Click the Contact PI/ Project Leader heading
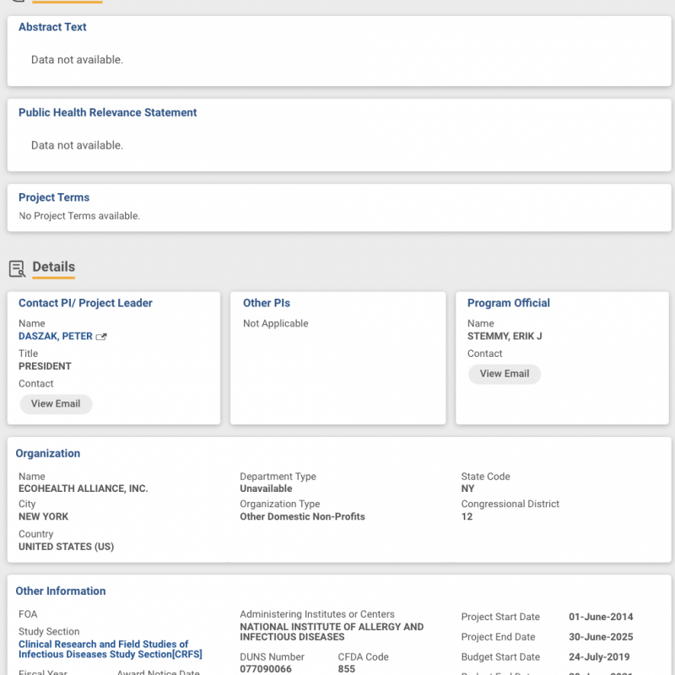The image size is (675, 675). (85, 303)
